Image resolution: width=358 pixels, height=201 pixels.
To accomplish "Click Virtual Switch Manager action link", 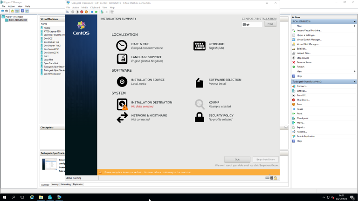I will [x=309, y=40].
